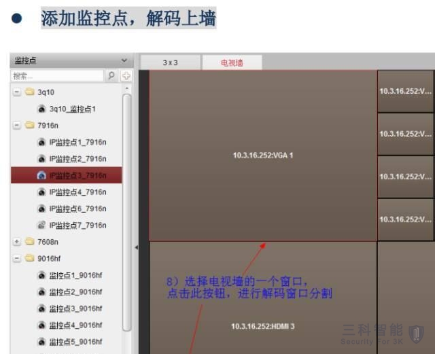This screenshot has width=435, height=354.
Task: Select camera icon of IP监控点1_7916n
Action: tap(41, 142)
